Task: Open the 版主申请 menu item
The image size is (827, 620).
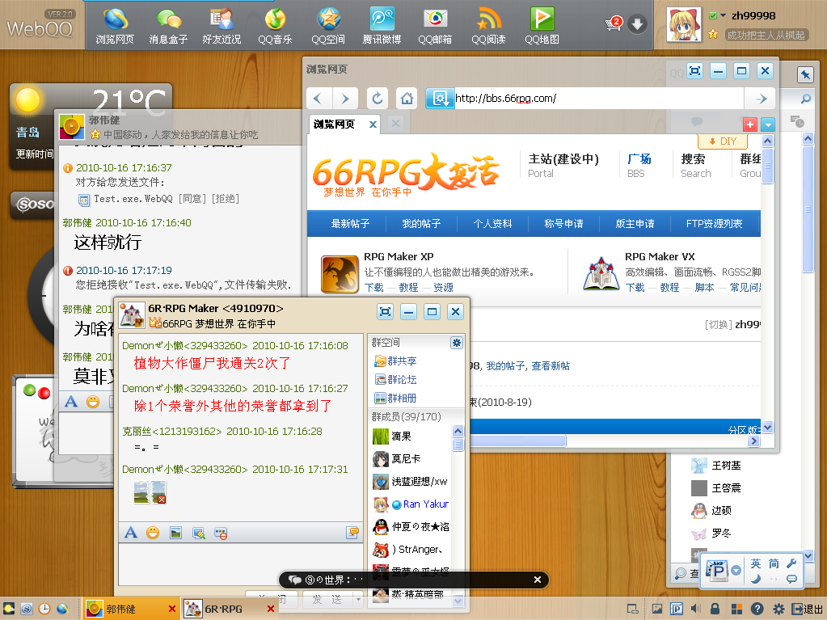Action: (635, 224)
